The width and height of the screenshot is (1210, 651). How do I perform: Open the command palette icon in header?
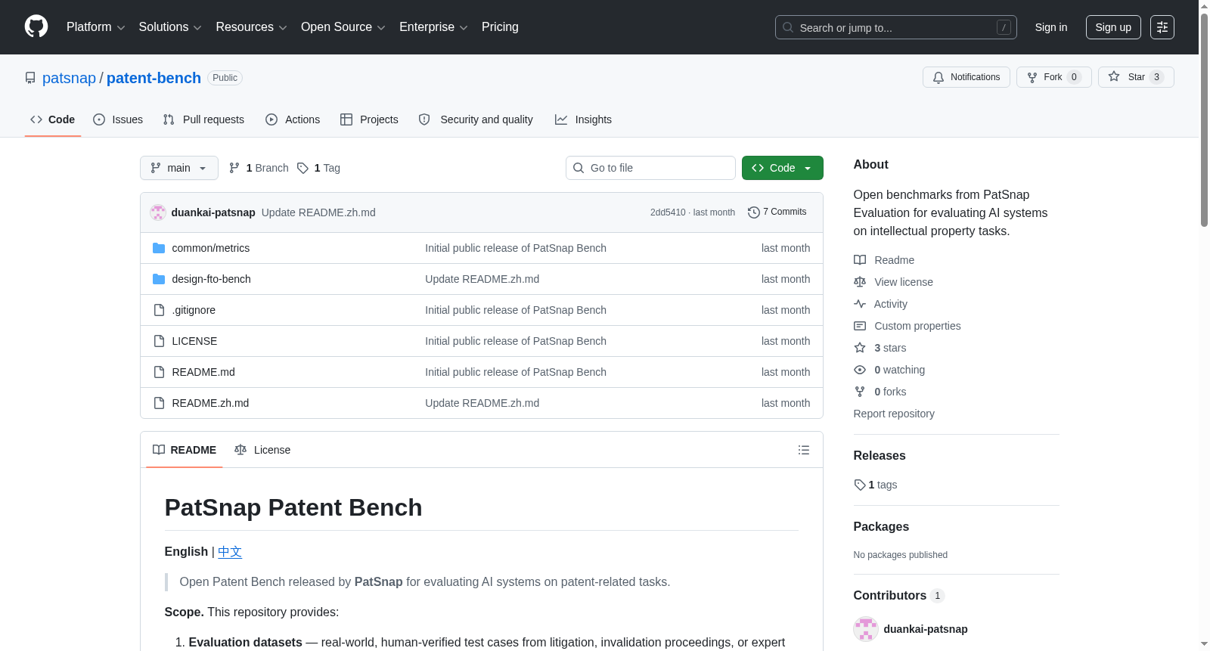1162,27
